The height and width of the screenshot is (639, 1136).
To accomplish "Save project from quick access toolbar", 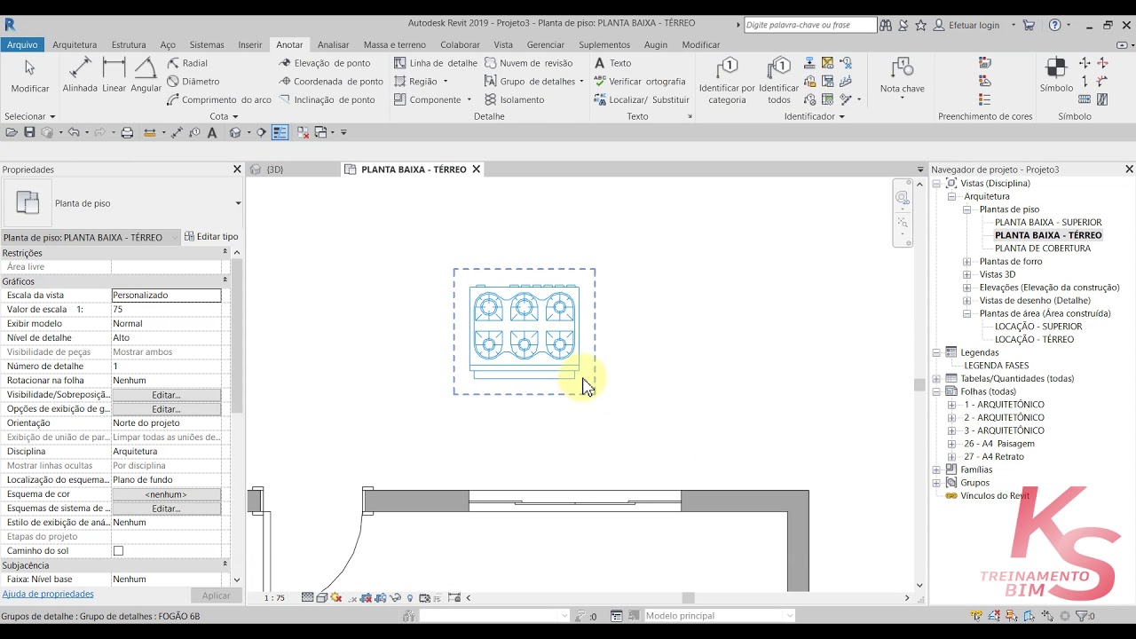I will [29, 132].
